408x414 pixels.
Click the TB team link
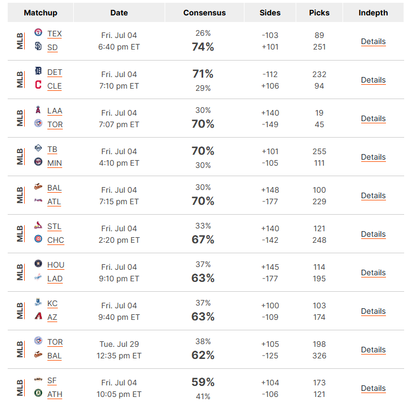pyautogui.click(x=52, y=149)
